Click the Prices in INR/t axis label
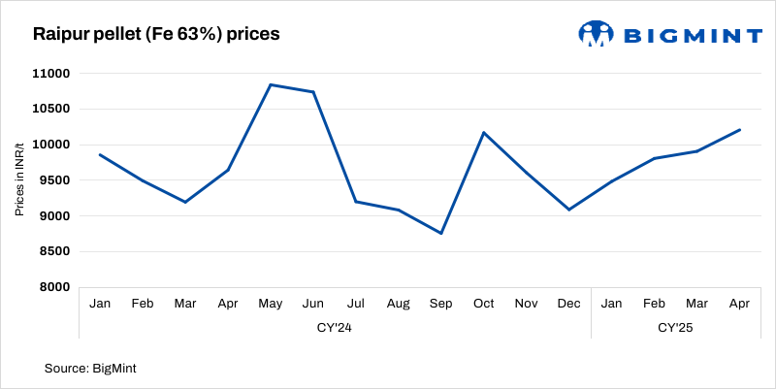776x389 pixels. click(x=19, y=179)
